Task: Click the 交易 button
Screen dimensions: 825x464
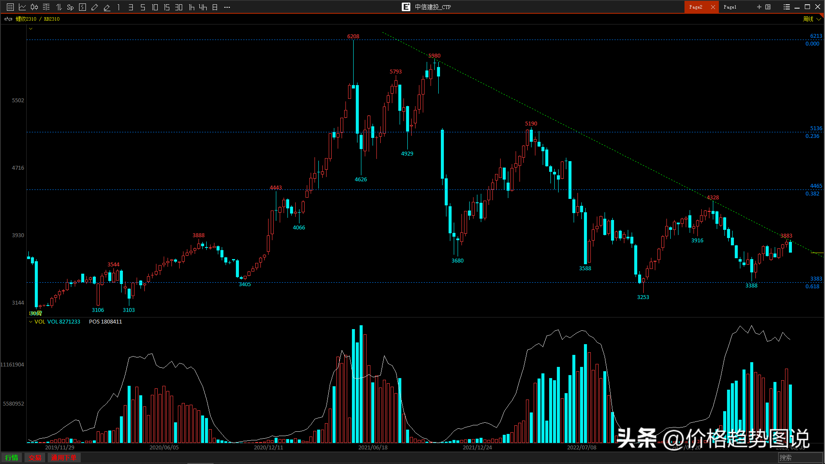Action: pyautogui.click(x=35, y=458)
